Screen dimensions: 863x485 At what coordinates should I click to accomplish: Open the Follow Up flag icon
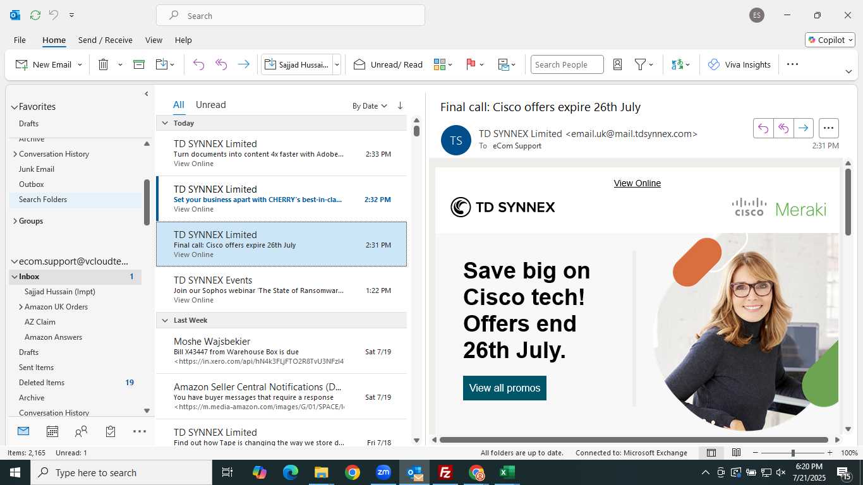(474, 64)
